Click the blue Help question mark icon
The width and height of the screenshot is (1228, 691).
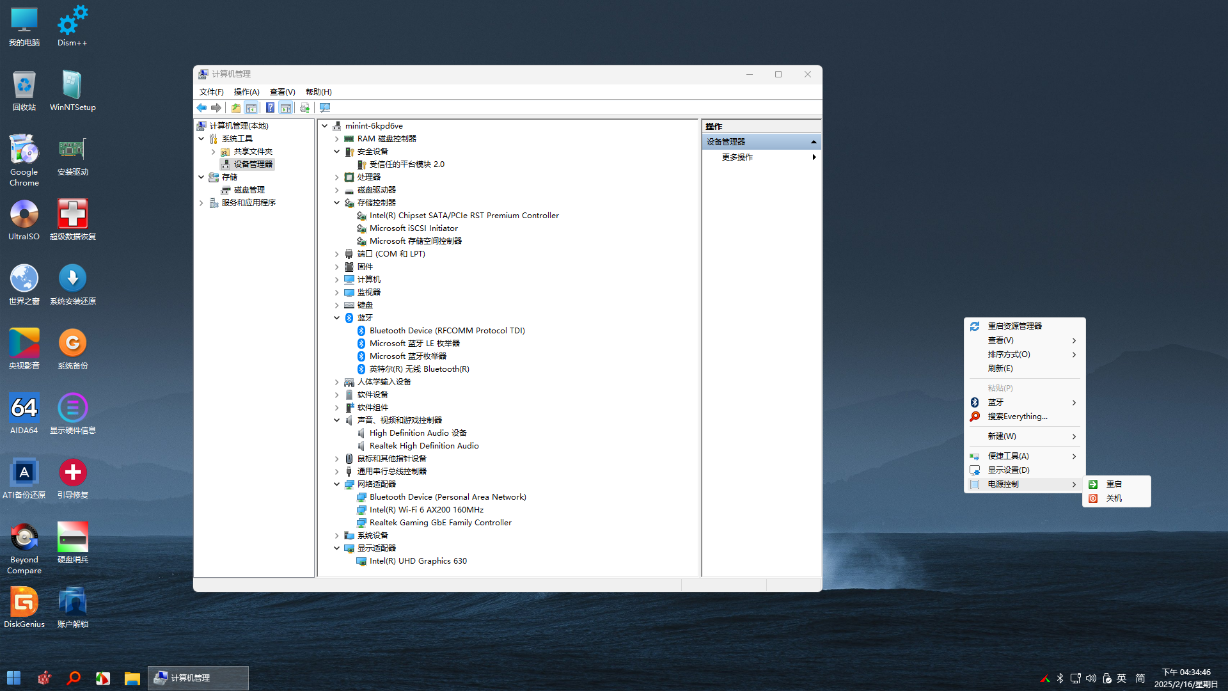click(x=271, y=107)
